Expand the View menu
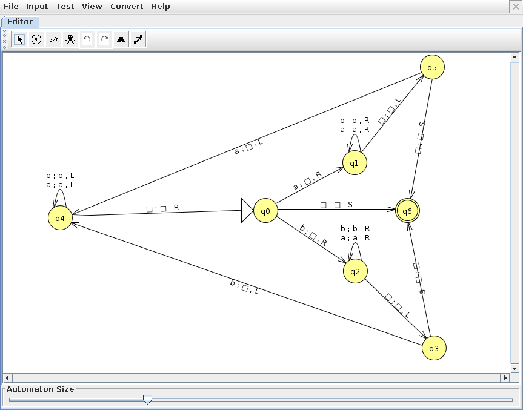 (x=92, y=7)
